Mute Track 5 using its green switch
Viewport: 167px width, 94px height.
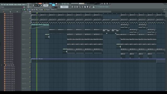pos(30,38)
